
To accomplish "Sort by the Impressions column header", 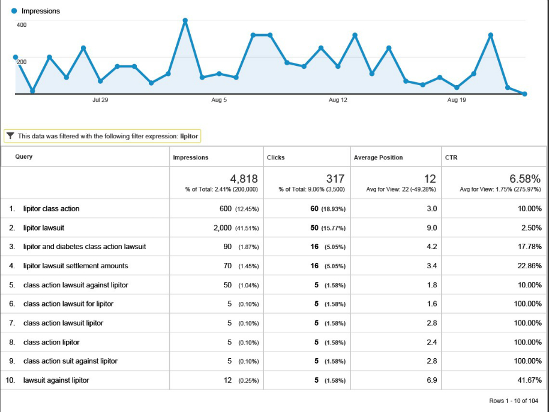I will (x=190, y=157).
